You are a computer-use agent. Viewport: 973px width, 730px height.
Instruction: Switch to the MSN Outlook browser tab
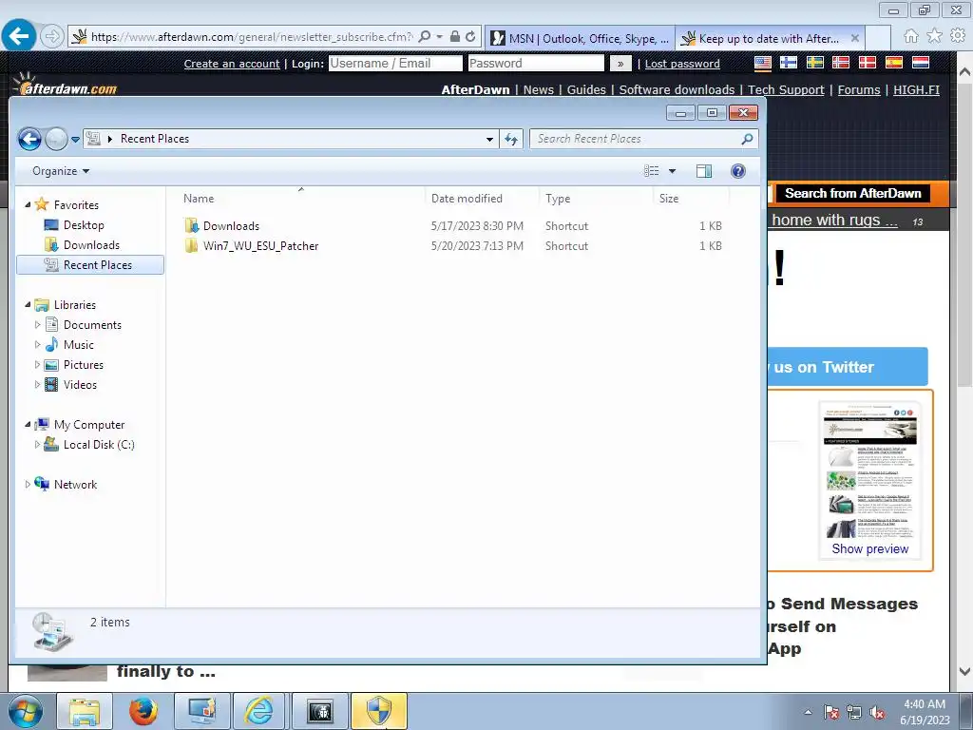[581, 38]
